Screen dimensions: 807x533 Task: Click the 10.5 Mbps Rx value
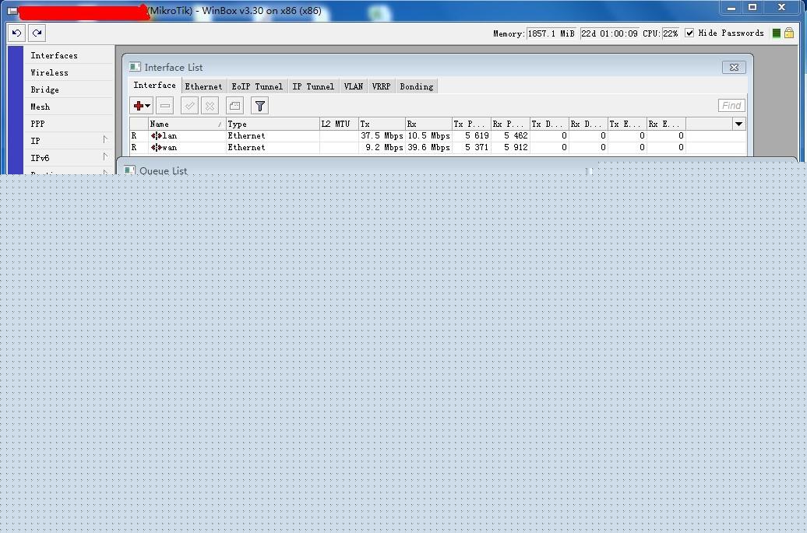[428, 135]
